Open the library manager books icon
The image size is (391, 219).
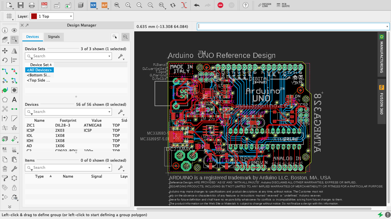81,5
